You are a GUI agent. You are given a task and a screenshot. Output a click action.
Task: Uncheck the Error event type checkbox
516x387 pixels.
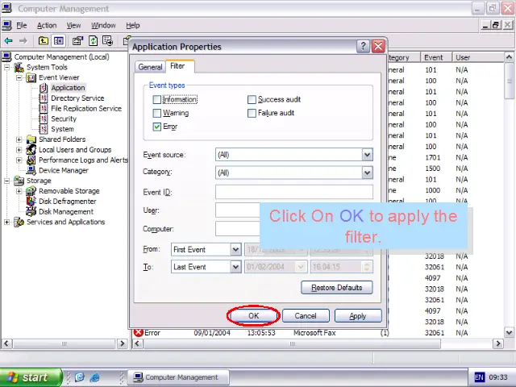click(x=157, y=127)
